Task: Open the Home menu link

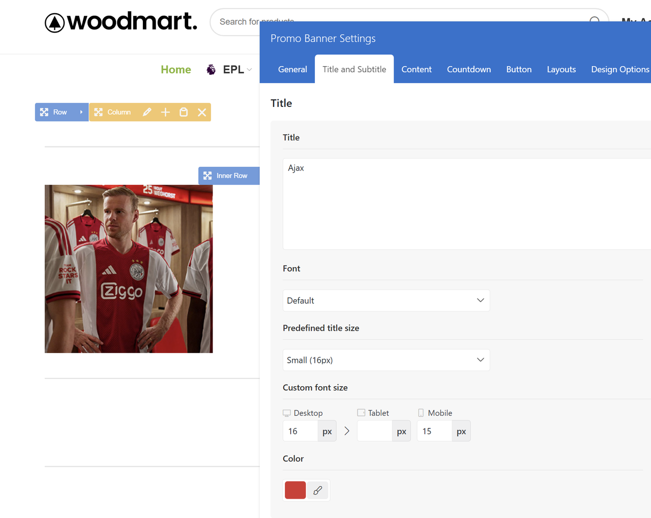Action: coord(176,70)
